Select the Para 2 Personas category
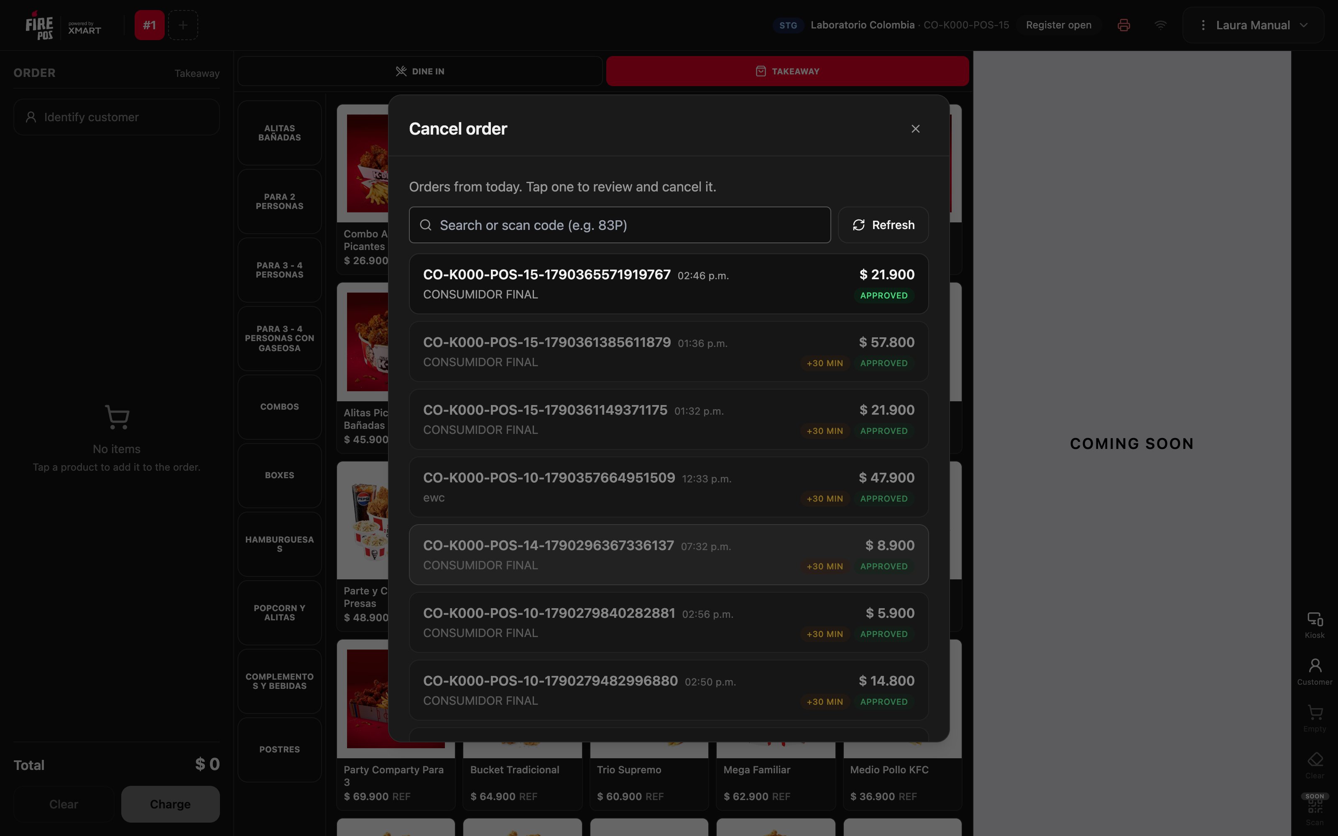Image resolution: width=1338 pixels, height=836 pixels. pyautogui.click(x=280, y=201)
